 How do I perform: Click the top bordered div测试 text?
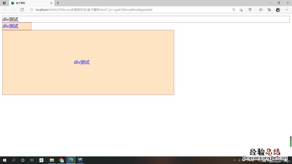point(11,19)
